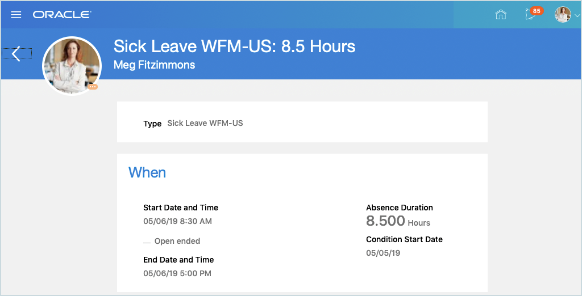Go to the Home page icon
This screenshot has width=582, height=296.
click(x=501, y=15)
